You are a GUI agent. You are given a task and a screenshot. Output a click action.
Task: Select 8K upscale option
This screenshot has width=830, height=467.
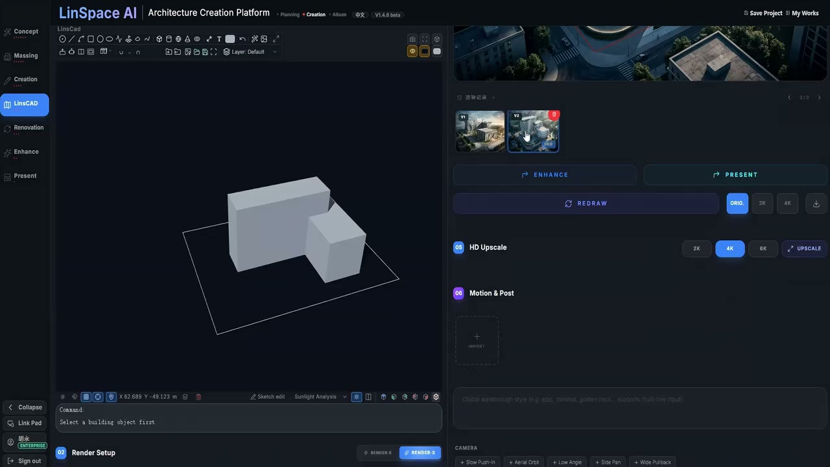point(763,248)
